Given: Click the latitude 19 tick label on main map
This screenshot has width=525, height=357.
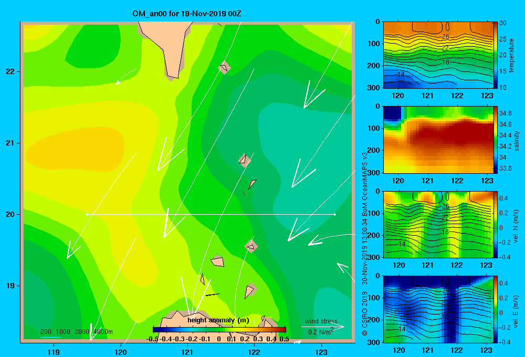Looking at the screenshot, I should (x=10, y=286).
